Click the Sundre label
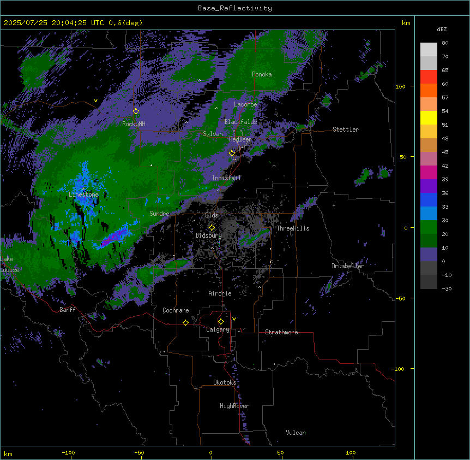This screenshot has width=470, height=460. [159, 214]
